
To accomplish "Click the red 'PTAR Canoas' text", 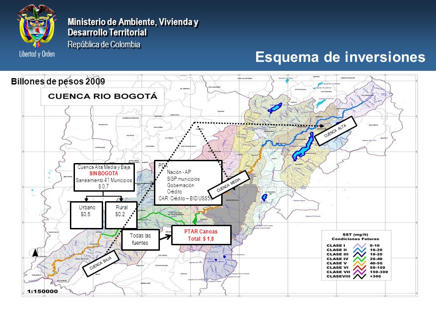I will pos(201,232).
